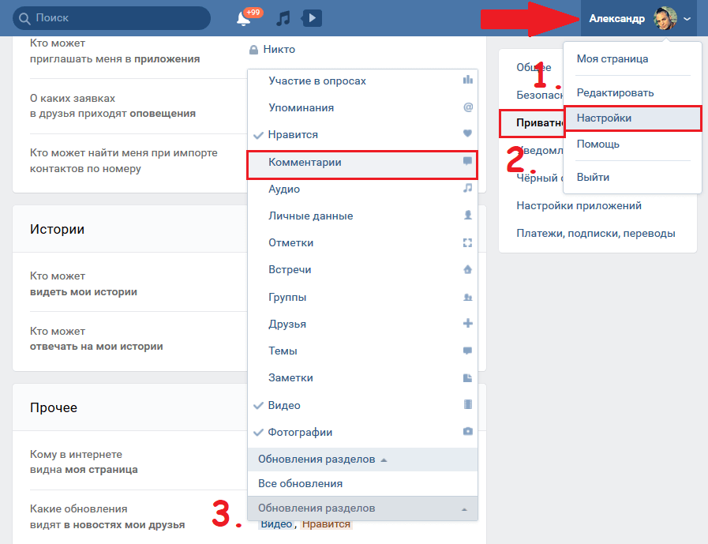This screenshot has height=544, width=708.
Task: Switch to Общее settings tab
Action: tap(534, 68)
